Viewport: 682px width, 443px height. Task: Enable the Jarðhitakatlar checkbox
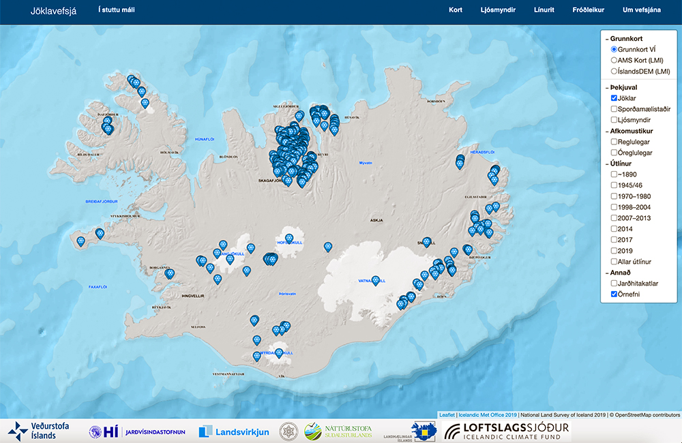tap(614, 284)
